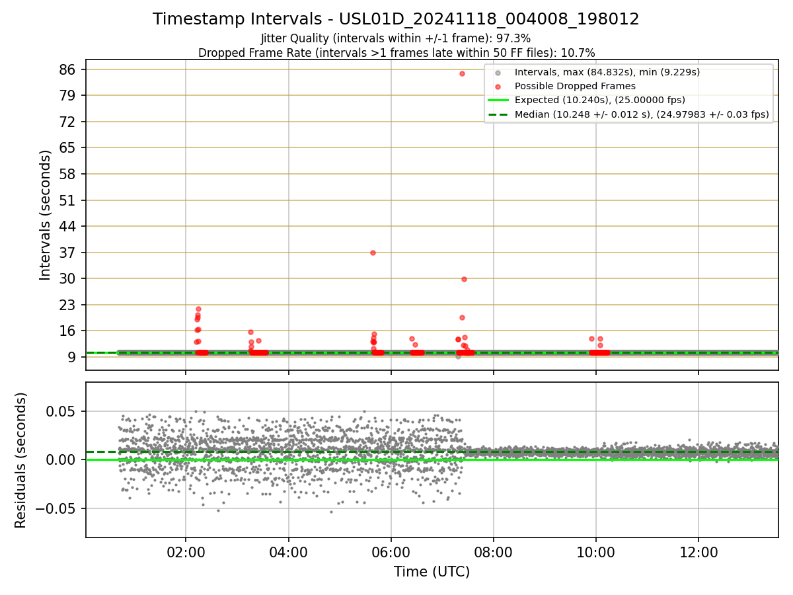Click the '04:00' time tick label

pyautogui.click(x=288, y=552)
